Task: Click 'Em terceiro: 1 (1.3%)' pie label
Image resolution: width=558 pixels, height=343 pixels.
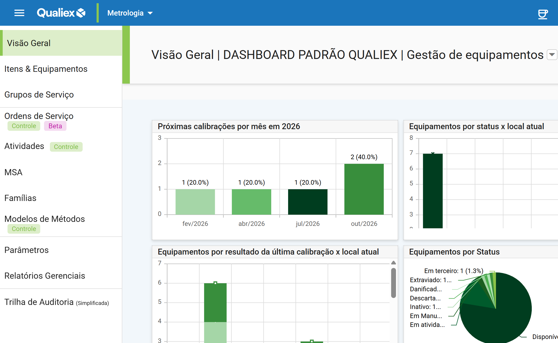Action: point(454,271)
